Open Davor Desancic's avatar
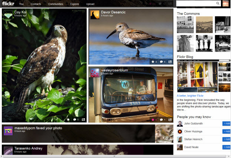Image resolution: width=231 pixels, height=158 pixels. [95, 15]
